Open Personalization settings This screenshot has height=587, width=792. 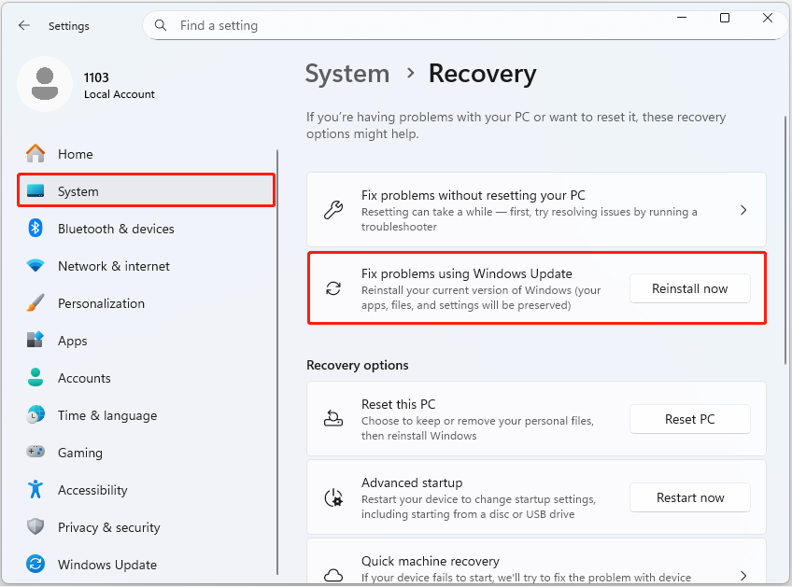(34, 303)
